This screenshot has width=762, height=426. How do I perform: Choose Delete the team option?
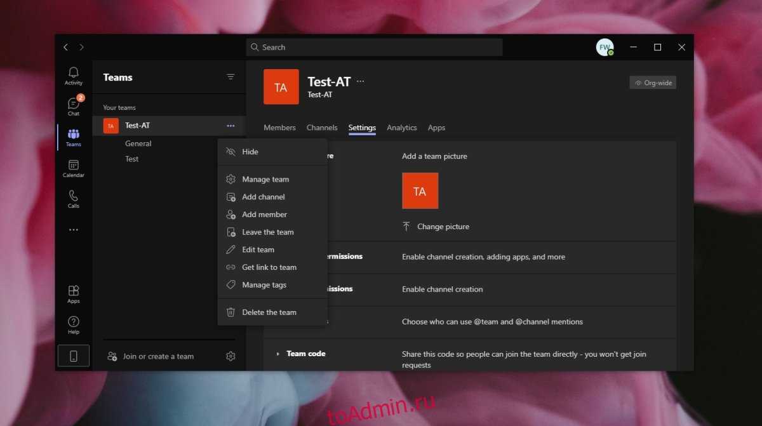pos(269,312)
